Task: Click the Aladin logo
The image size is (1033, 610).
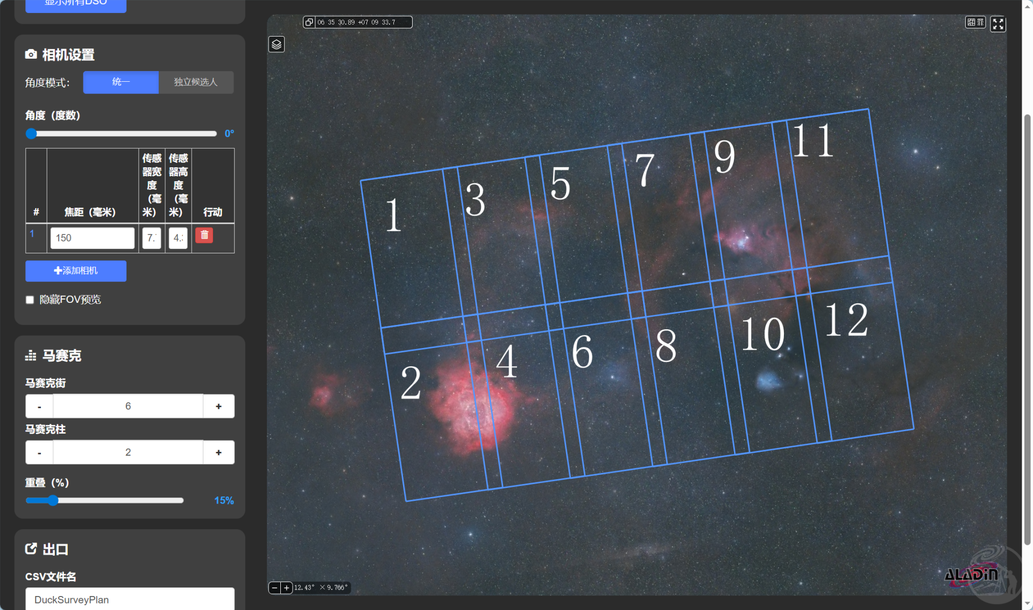Action: [x=971, y=574]
